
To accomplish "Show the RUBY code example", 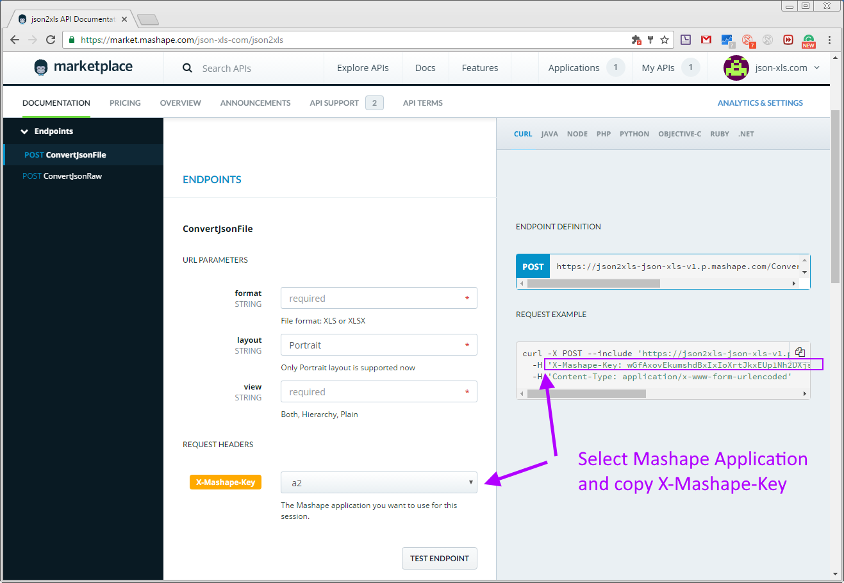I will click(x=720, y=134).
